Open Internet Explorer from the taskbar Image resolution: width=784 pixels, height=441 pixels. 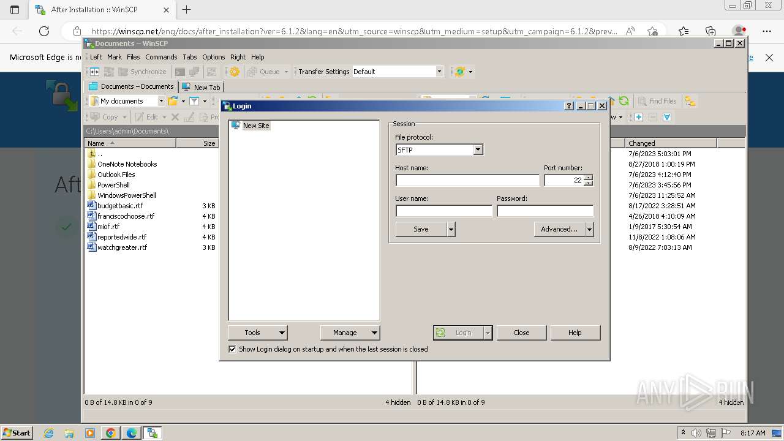[x=49, y=433]
